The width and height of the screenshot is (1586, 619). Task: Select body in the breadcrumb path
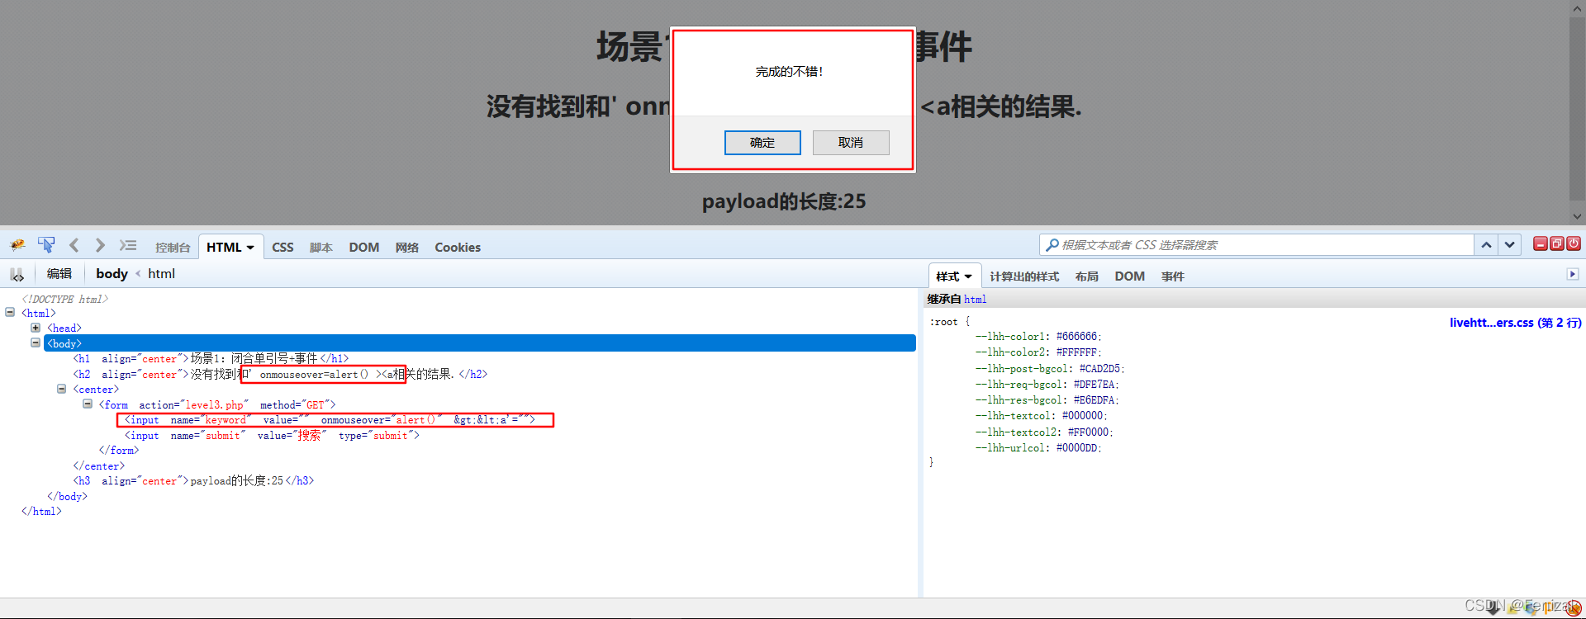pos(112,274)
